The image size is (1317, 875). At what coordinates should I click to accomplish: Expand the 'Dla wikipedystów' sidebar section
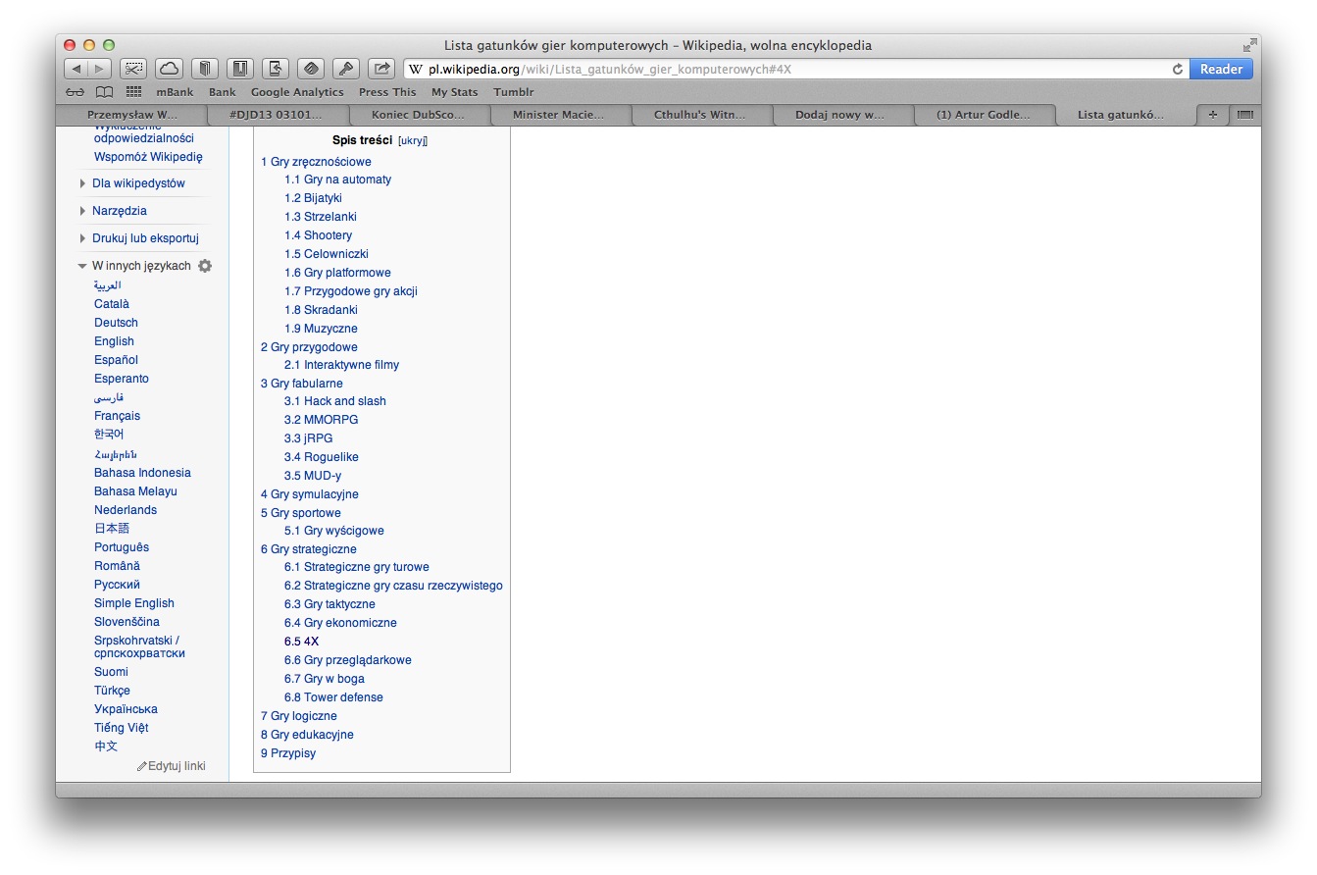pyautogui.click(x=82, y=183)
